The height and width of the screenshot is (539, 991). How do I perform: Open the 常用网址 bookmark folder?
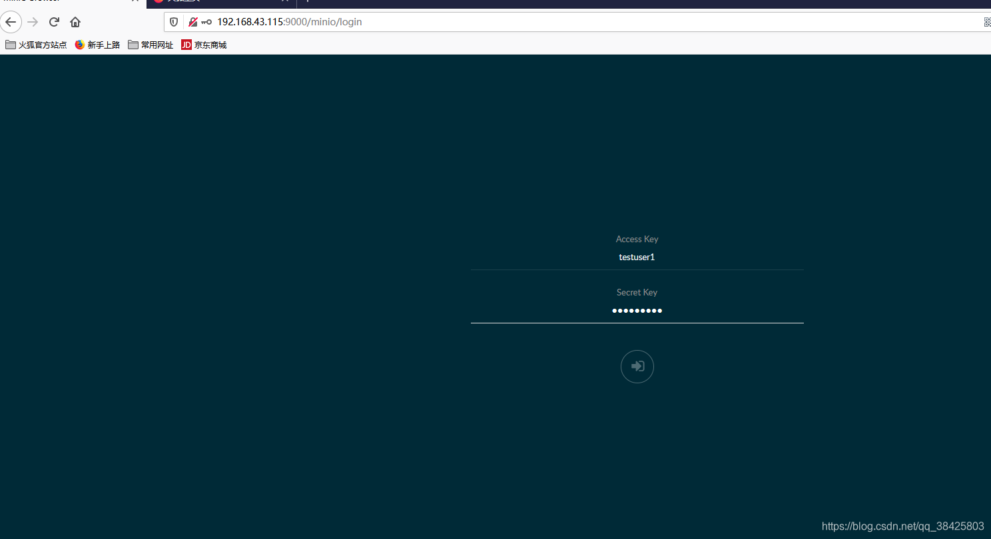(151, 45)
